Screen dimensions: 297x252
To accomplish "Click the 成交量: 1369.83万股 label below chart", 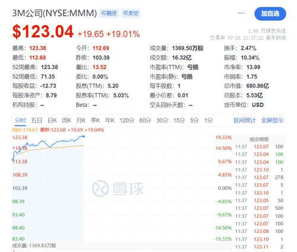I will click(34, 245).
